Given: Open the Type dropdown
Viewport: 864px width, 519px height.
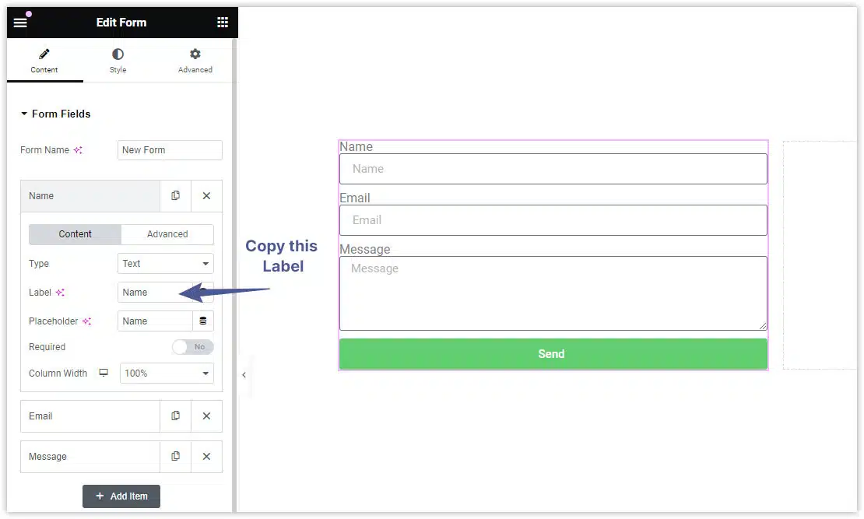Looking at the screenshot, I should [x=166, y=264].
